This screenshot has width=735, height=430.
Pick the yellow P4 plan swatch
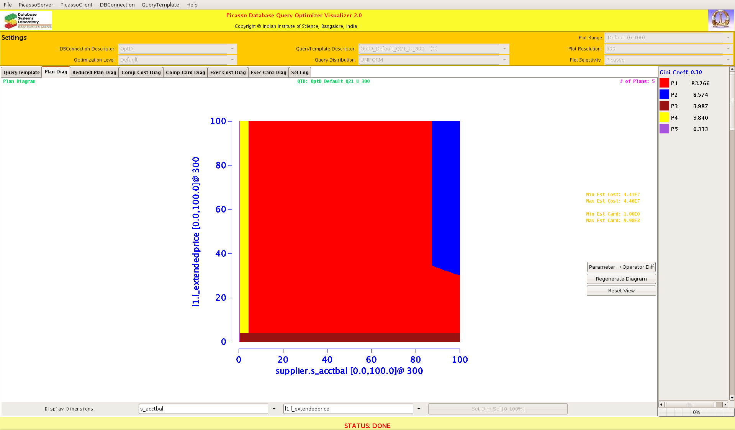click(x=664, y=117)
